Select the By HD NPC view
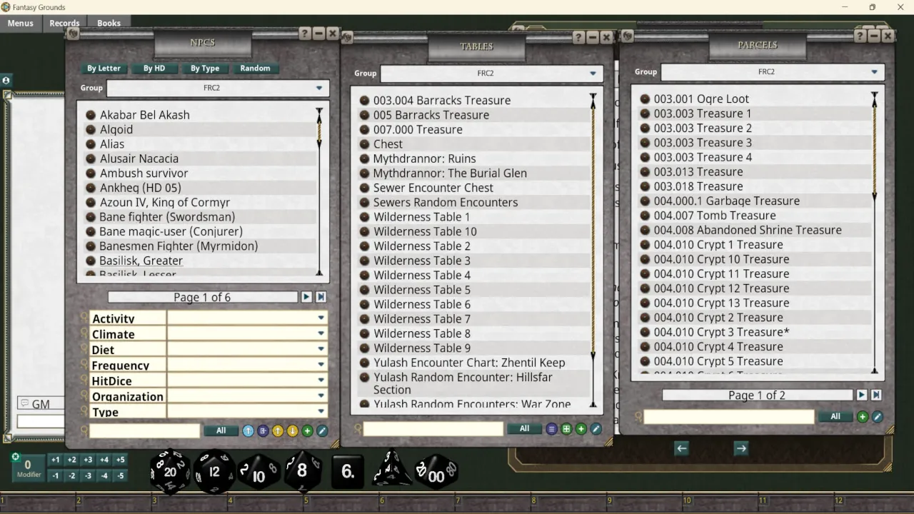 [x=154, y=69]
